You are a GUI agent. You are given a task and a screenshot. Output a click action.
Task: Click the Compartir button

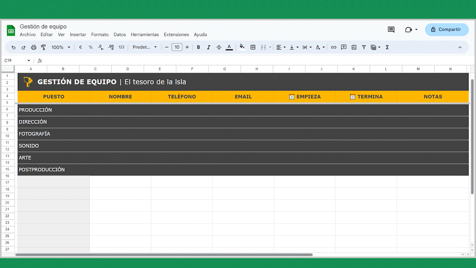tap(447, 29)
